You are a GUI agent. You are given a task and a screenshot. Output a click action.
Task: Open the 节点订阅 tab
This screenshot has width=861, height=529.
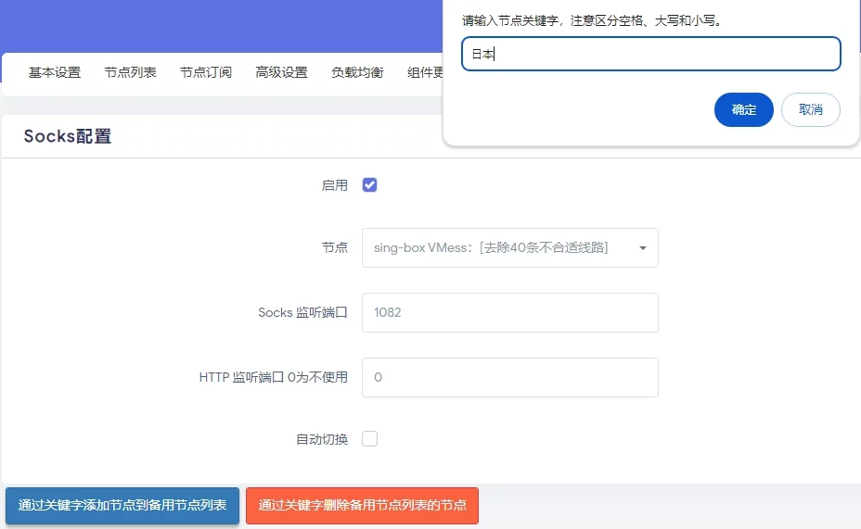206,72
